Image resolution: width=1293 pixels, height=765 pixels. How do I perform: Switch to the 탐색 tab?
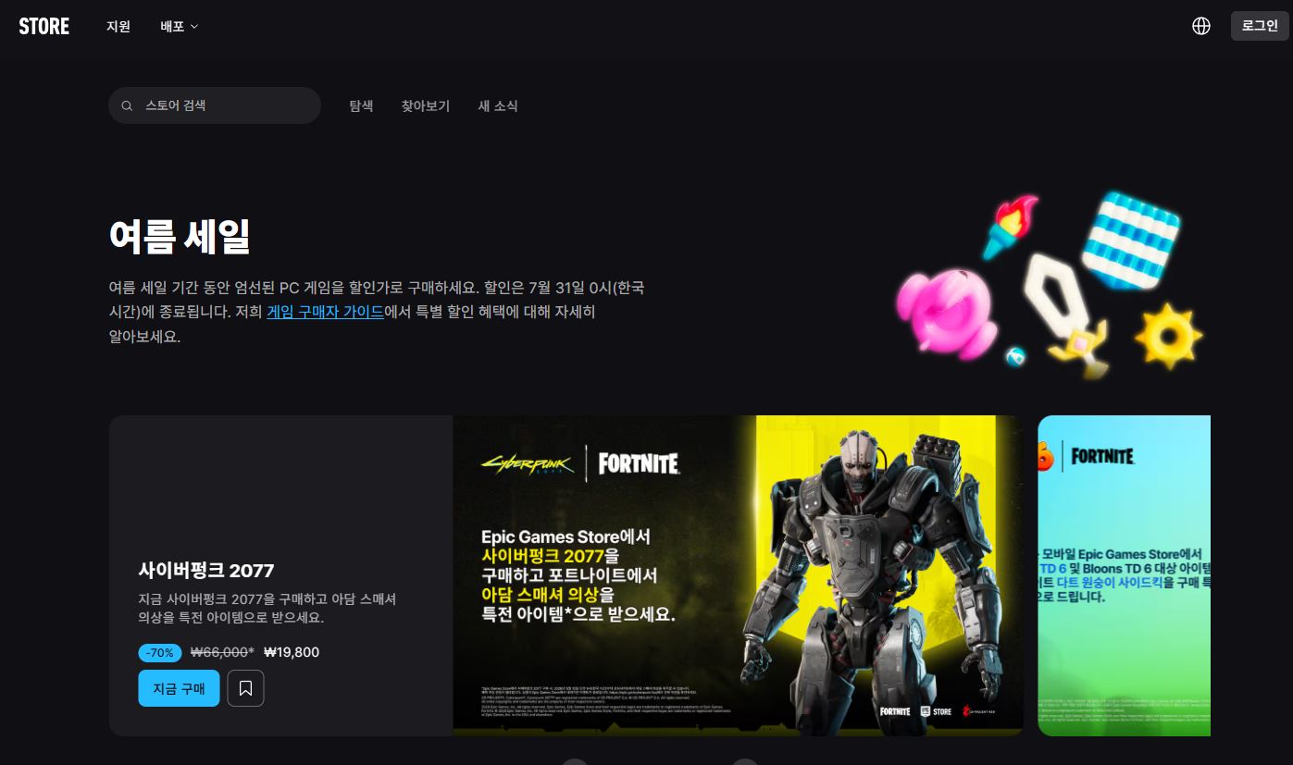click(361, 106)
